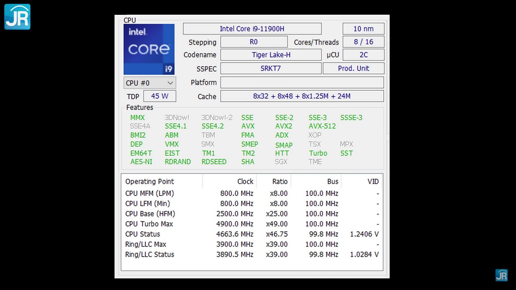Click the 10 nm process field
Image resolution: width=516 pixels, height=290 pixels.
(363, 29)
